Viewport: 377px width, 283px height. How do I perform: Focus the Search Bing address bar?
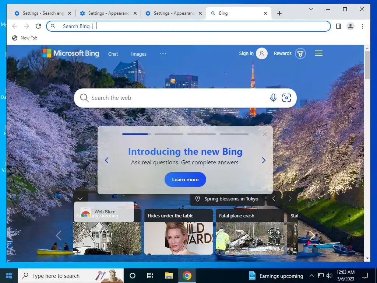click(188, 26)
